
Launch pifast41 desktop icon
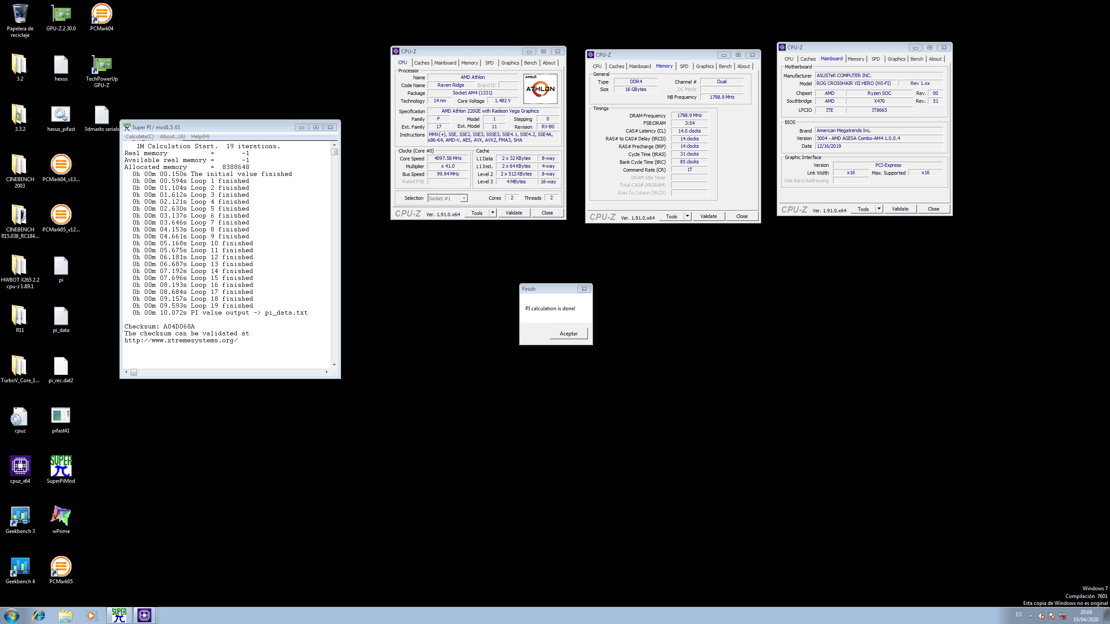[61, 420]
